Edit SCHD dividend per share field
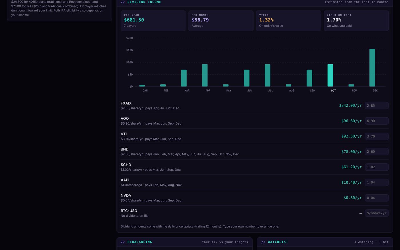The height and width of the screenshot is (250, 400). click(377, 167)
